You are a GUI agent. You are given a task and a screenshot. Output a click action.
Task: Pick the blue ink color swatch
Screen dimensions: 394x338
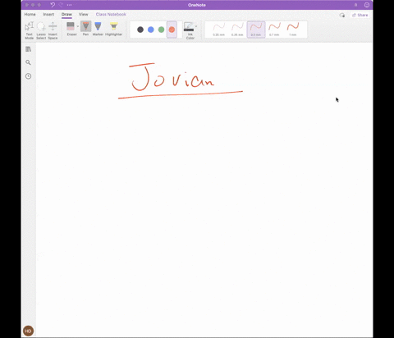coord(151,30)
